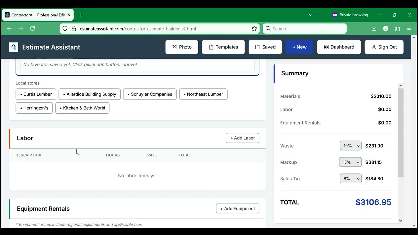
Task: Open the Templates button
Action: [223, 47]
